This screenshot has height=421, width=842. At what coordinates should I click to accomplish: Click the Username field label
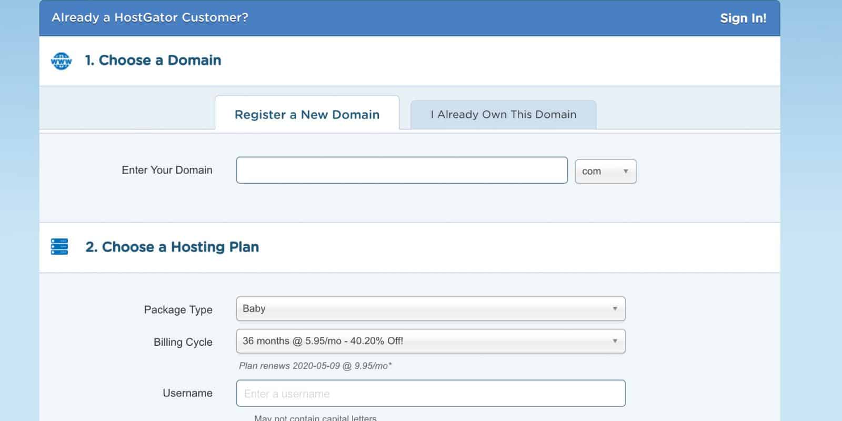(x=187, y=393)
